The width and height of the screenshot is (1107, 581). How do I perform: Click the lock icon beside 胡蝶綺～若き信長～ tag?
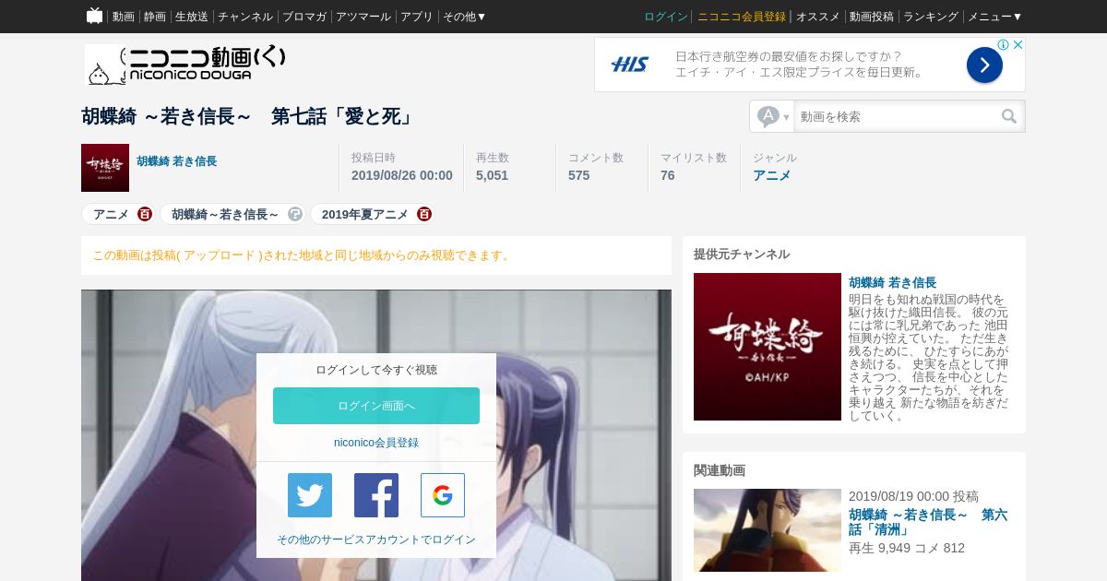(x=295, y=214)
